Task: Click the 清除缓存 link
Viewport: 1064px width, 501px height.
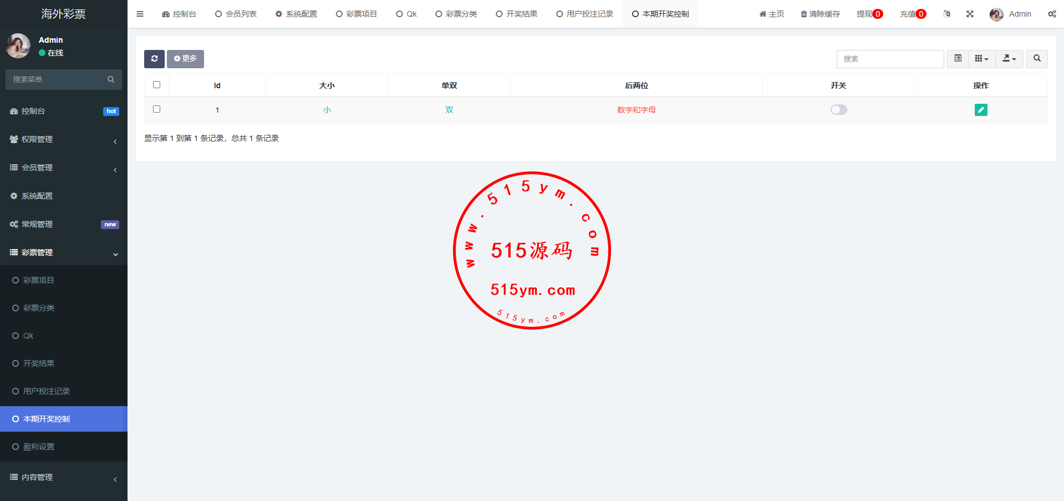Action: [x=820, y=14]
